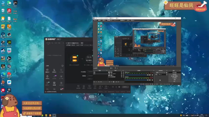The image size is (209, 117).
Task: Adjust 麦克风/Aux volume slider in OBS
Action: 137,75
